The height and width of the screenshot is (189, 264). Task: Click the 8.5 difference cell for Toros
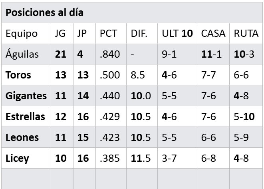(x=137, y=75)
